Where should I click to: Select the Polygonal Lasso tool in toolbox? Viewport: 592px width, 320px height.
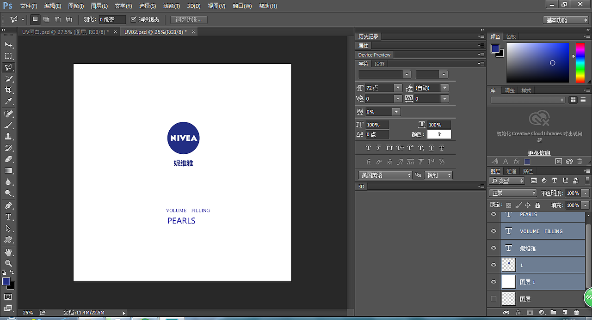coord(8,67)
